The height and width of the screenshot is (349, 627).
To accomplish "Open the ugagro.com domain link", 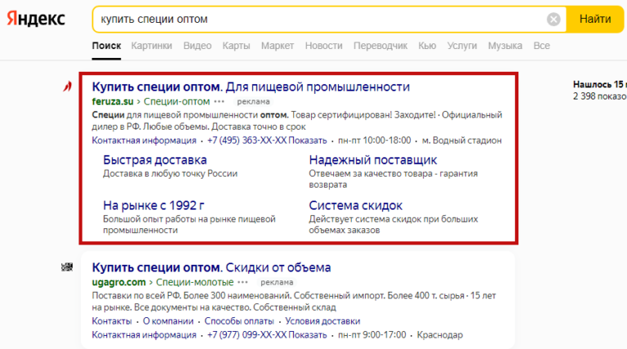I will tap(118, 282).
